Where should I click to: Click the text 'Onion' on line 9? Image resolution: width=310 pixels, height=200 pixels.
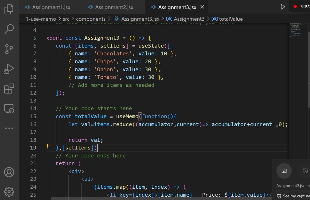tap(105, 69)
